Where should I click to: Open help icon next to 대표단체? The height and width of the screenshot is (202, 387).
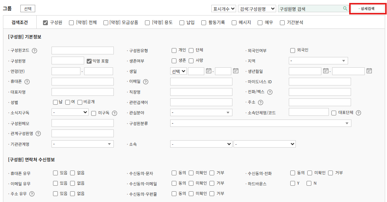(358, 112)
